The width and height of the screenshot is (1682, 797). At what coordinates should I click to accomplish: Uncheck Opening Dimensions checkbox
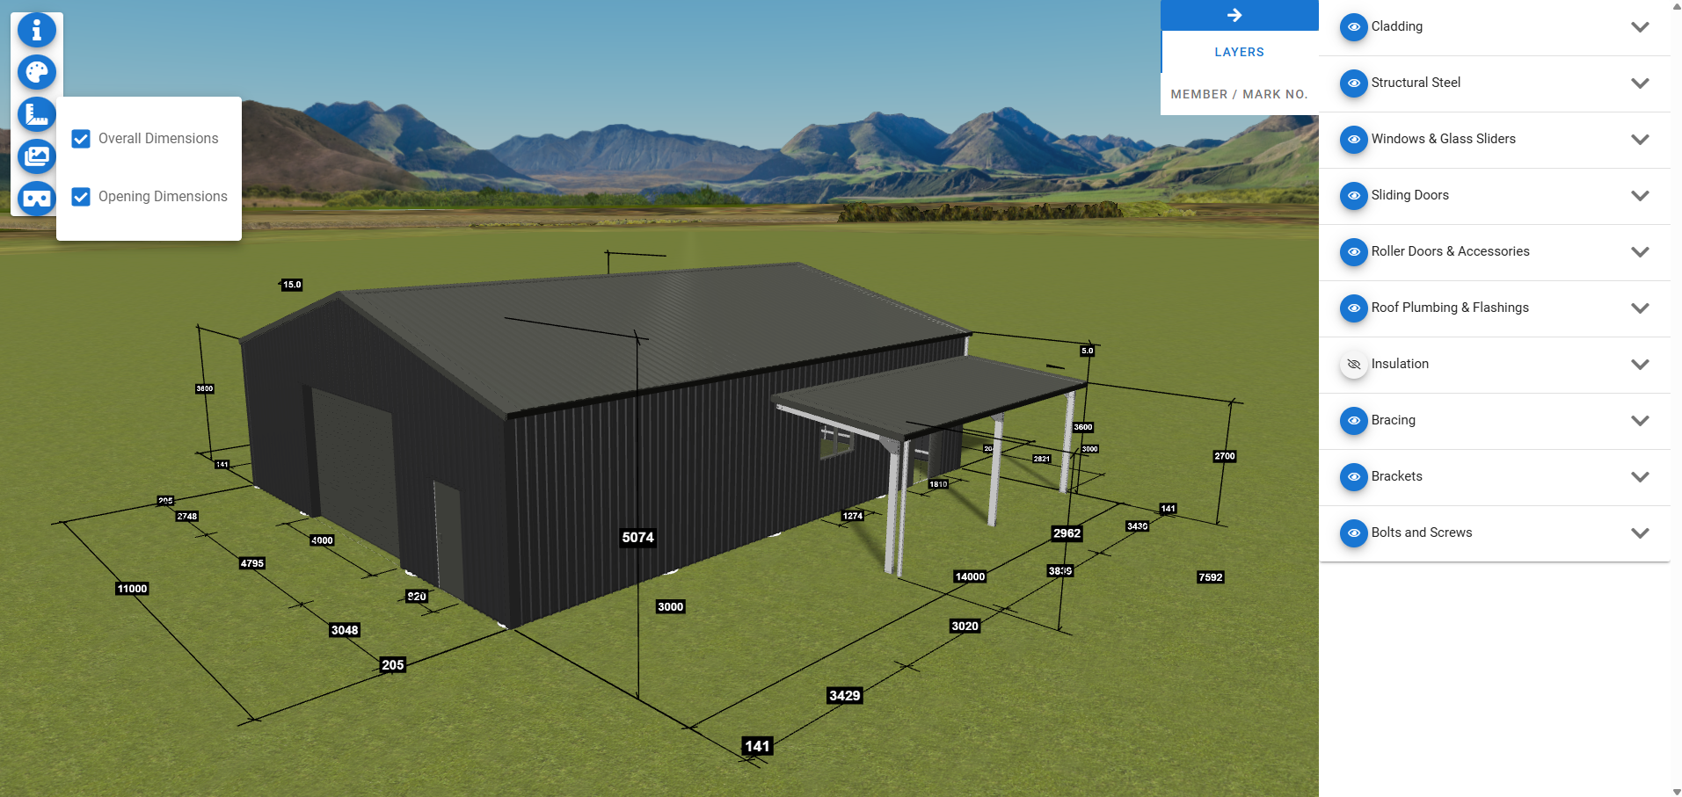[x=81, y=197]
